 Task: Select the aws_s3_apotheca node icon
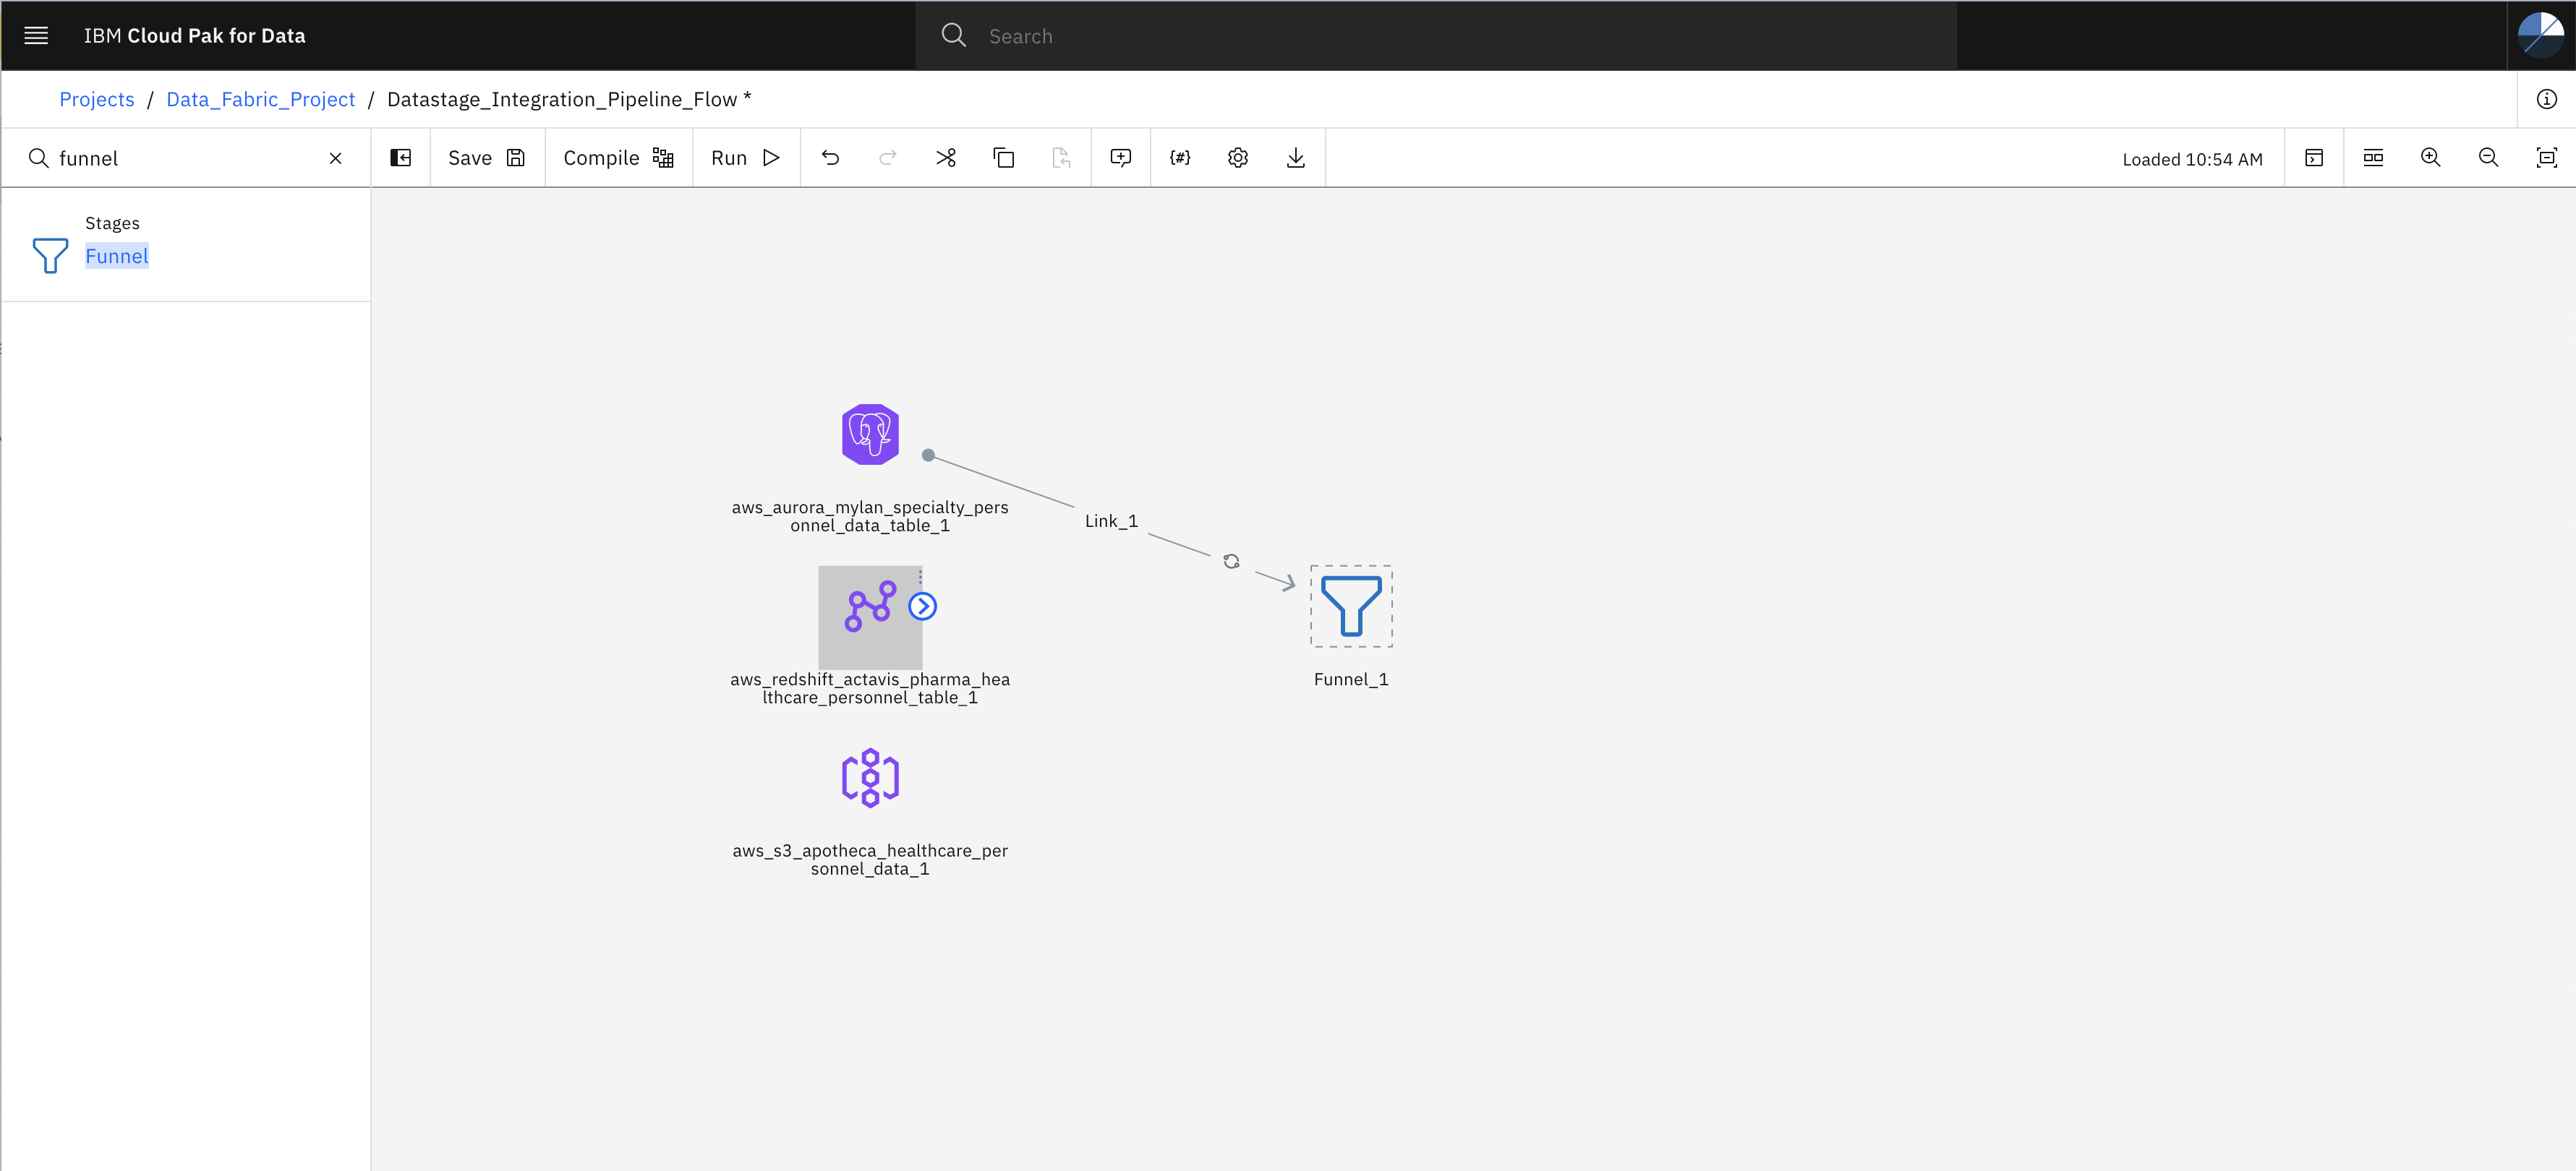pyautogui.click(x=870, y=778)
